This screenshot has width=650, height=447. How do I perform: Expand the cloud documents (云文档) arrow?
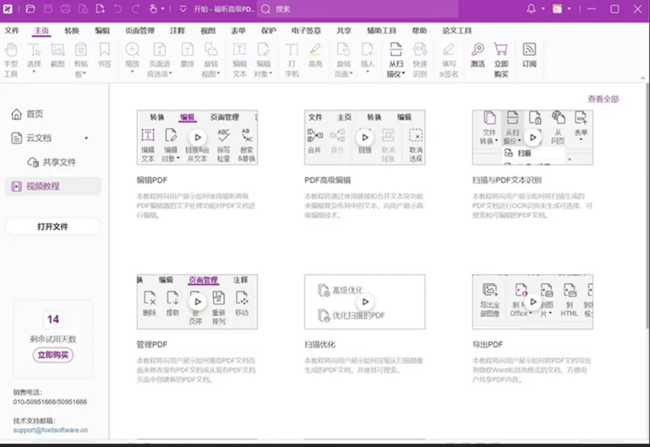click(86, 138)
